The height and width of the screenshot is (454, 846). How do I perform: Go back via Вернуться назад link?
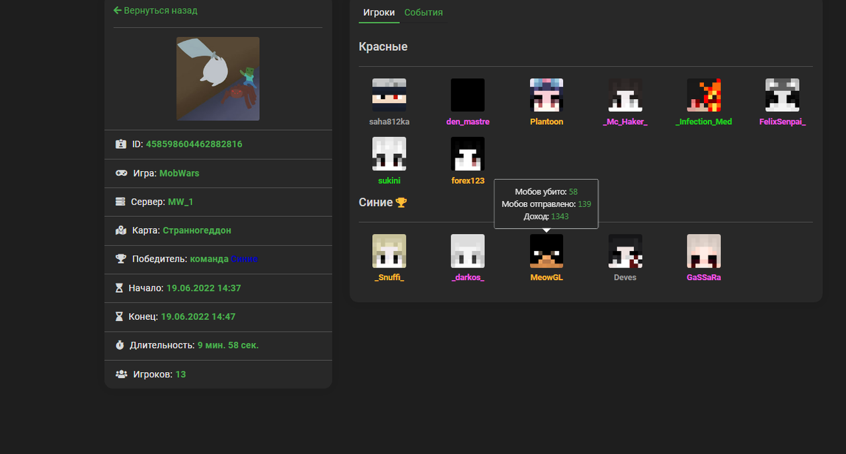pyautogui.click(x=155, y=11)
